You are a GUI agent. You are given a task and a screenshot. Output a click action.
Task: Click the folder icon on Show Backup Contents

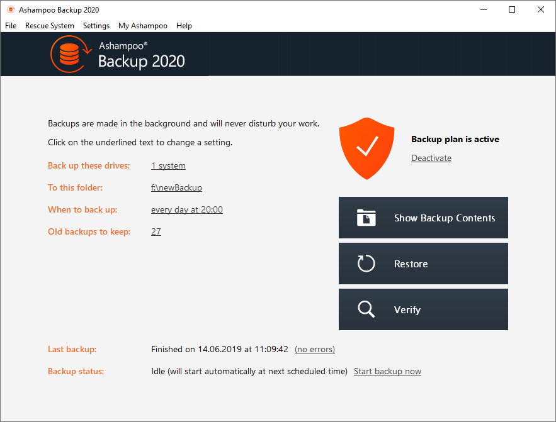pyautogui.click(x=366, y=218)
